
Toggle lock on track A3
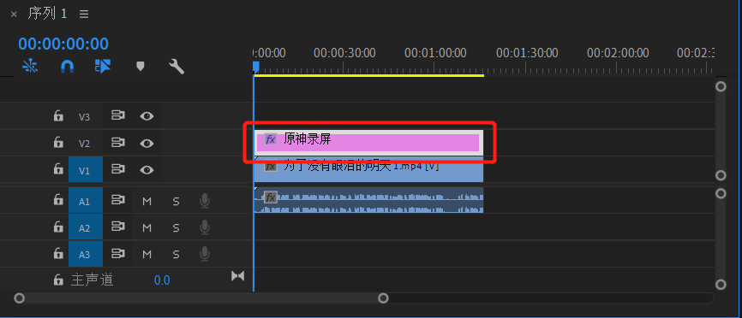tap(58, 254)
